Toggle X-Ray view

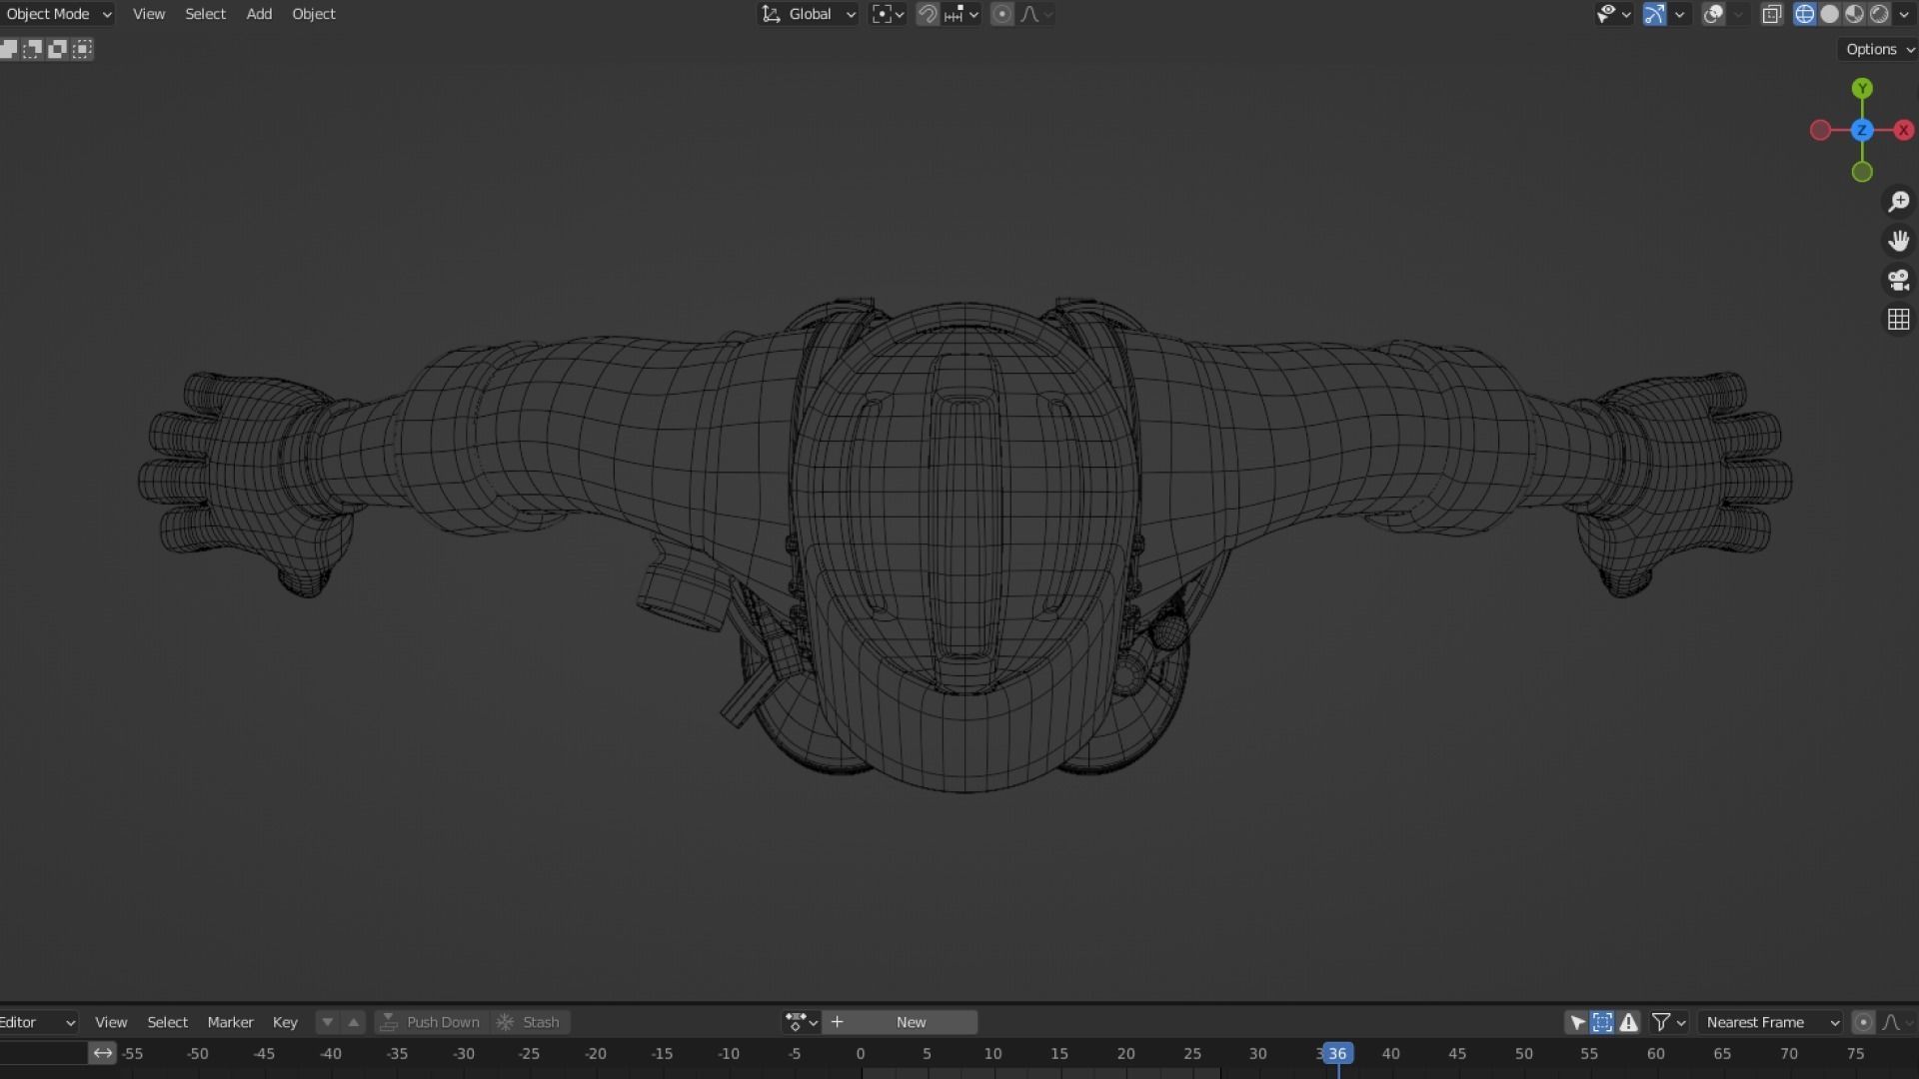tap(1772, 14)
